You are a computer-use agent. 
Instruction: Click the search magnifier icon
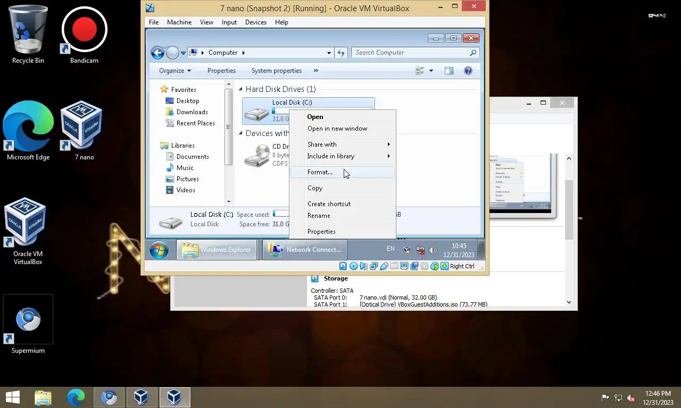(473, 53)
